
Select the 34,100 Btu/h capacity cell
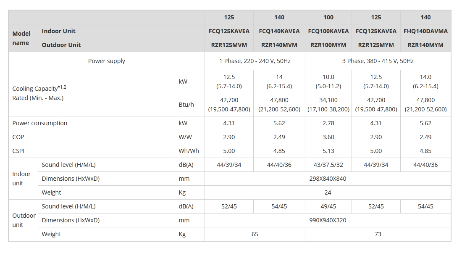328,105
